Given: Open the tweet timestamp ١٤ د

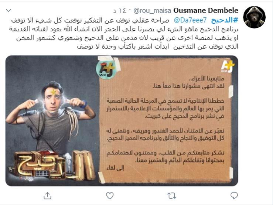Looking at the screenshot, I should [x=120, y=11].
